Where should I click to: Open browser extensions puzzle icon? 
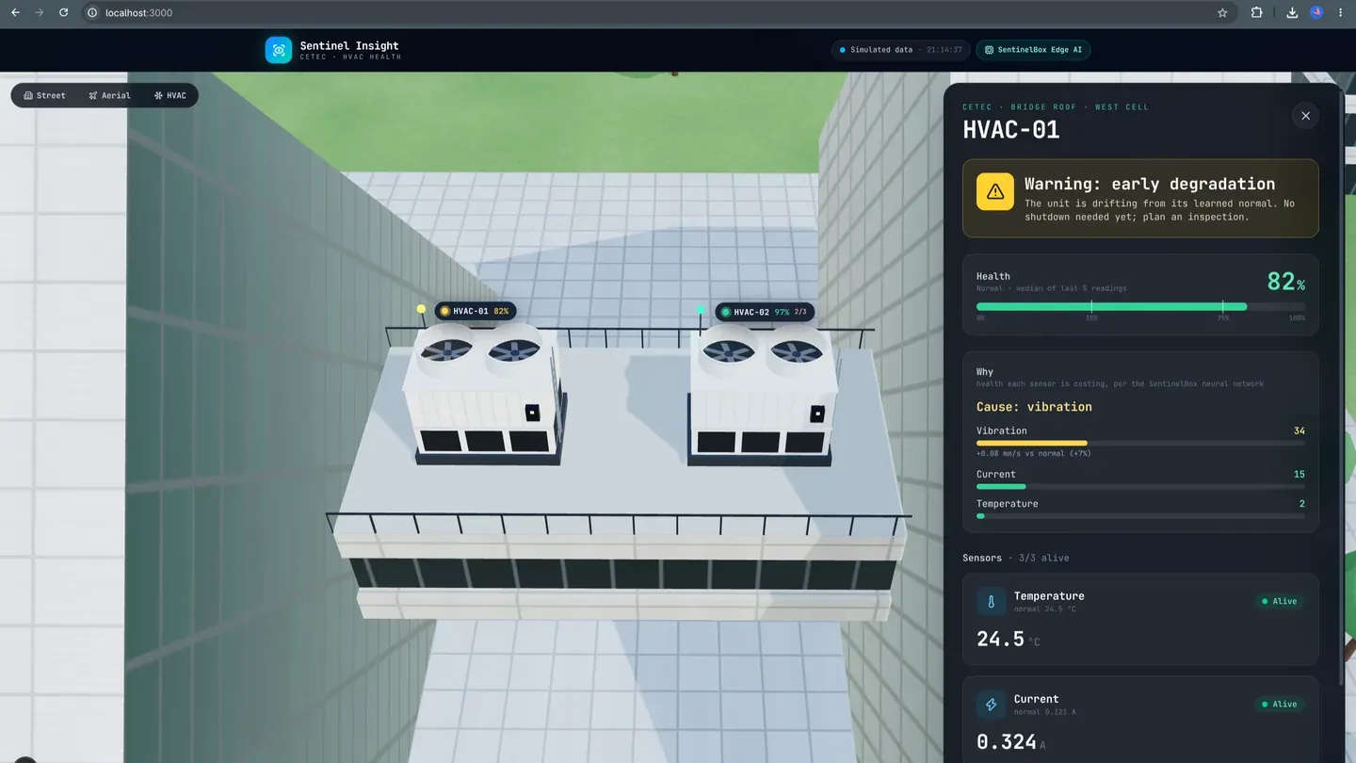click(1256, 12)
